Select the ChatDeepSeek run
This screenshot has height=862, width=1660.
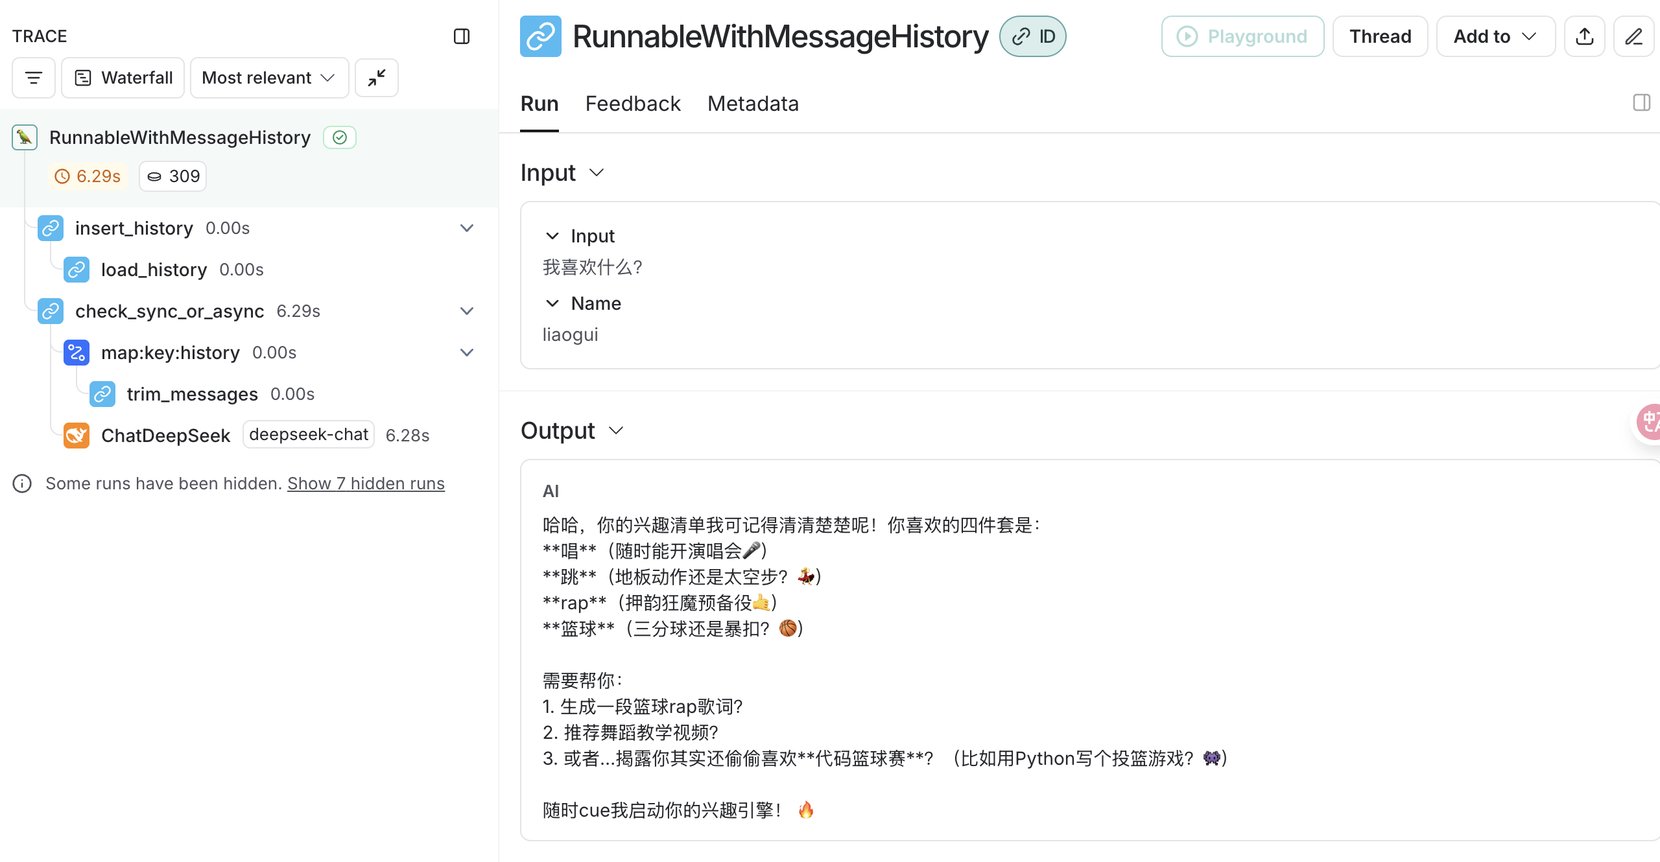click(x=166, y=436)
